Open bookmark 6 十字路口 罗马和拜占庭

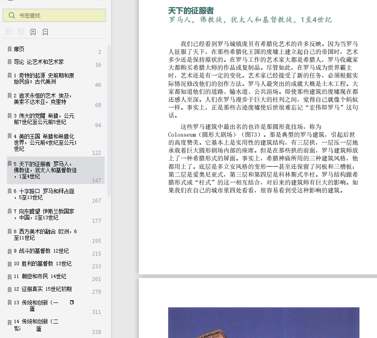pyautogui.click(x=44, y=194)
